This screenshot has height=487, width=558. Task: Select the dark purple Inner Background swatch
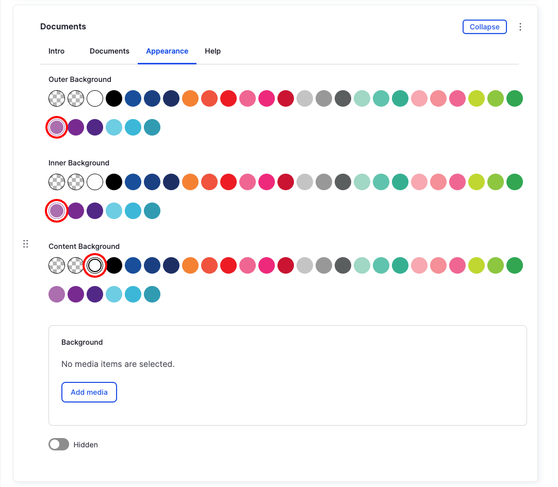[95, 210]
